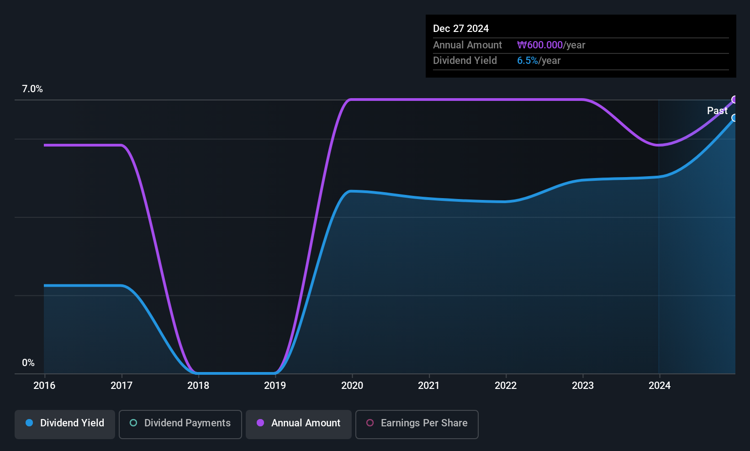Click the 2024 x-axis label
Screen dimensions: 750x451
click(660, 385)
